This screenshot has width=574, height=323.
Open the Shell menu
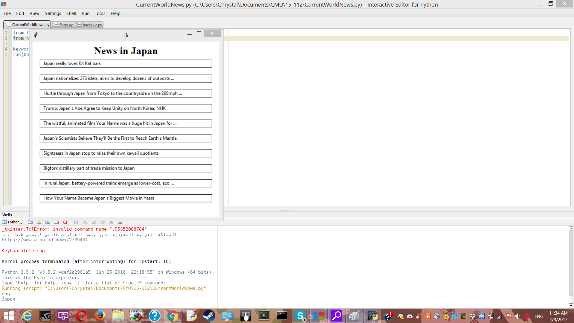pyautogui.click(x=71, y=13)
